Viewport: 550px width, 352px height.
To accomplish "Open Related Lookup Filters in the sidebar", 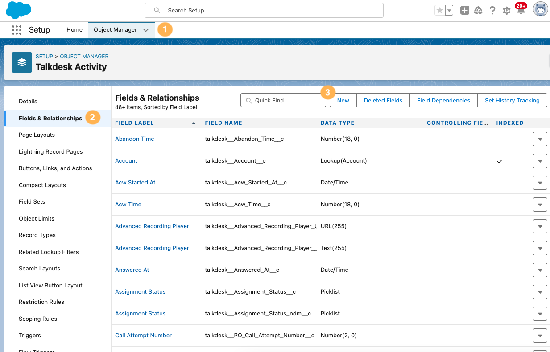I will [x=49, y=252].
